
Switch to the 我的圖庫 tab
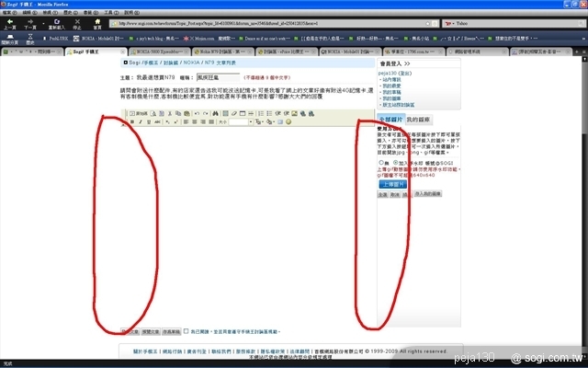click(x=418, y=120)
